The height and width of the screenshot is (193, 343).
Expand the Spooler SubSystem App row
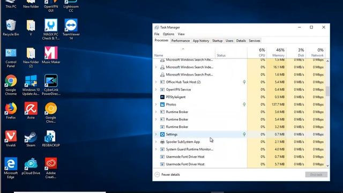coord(156,142)
